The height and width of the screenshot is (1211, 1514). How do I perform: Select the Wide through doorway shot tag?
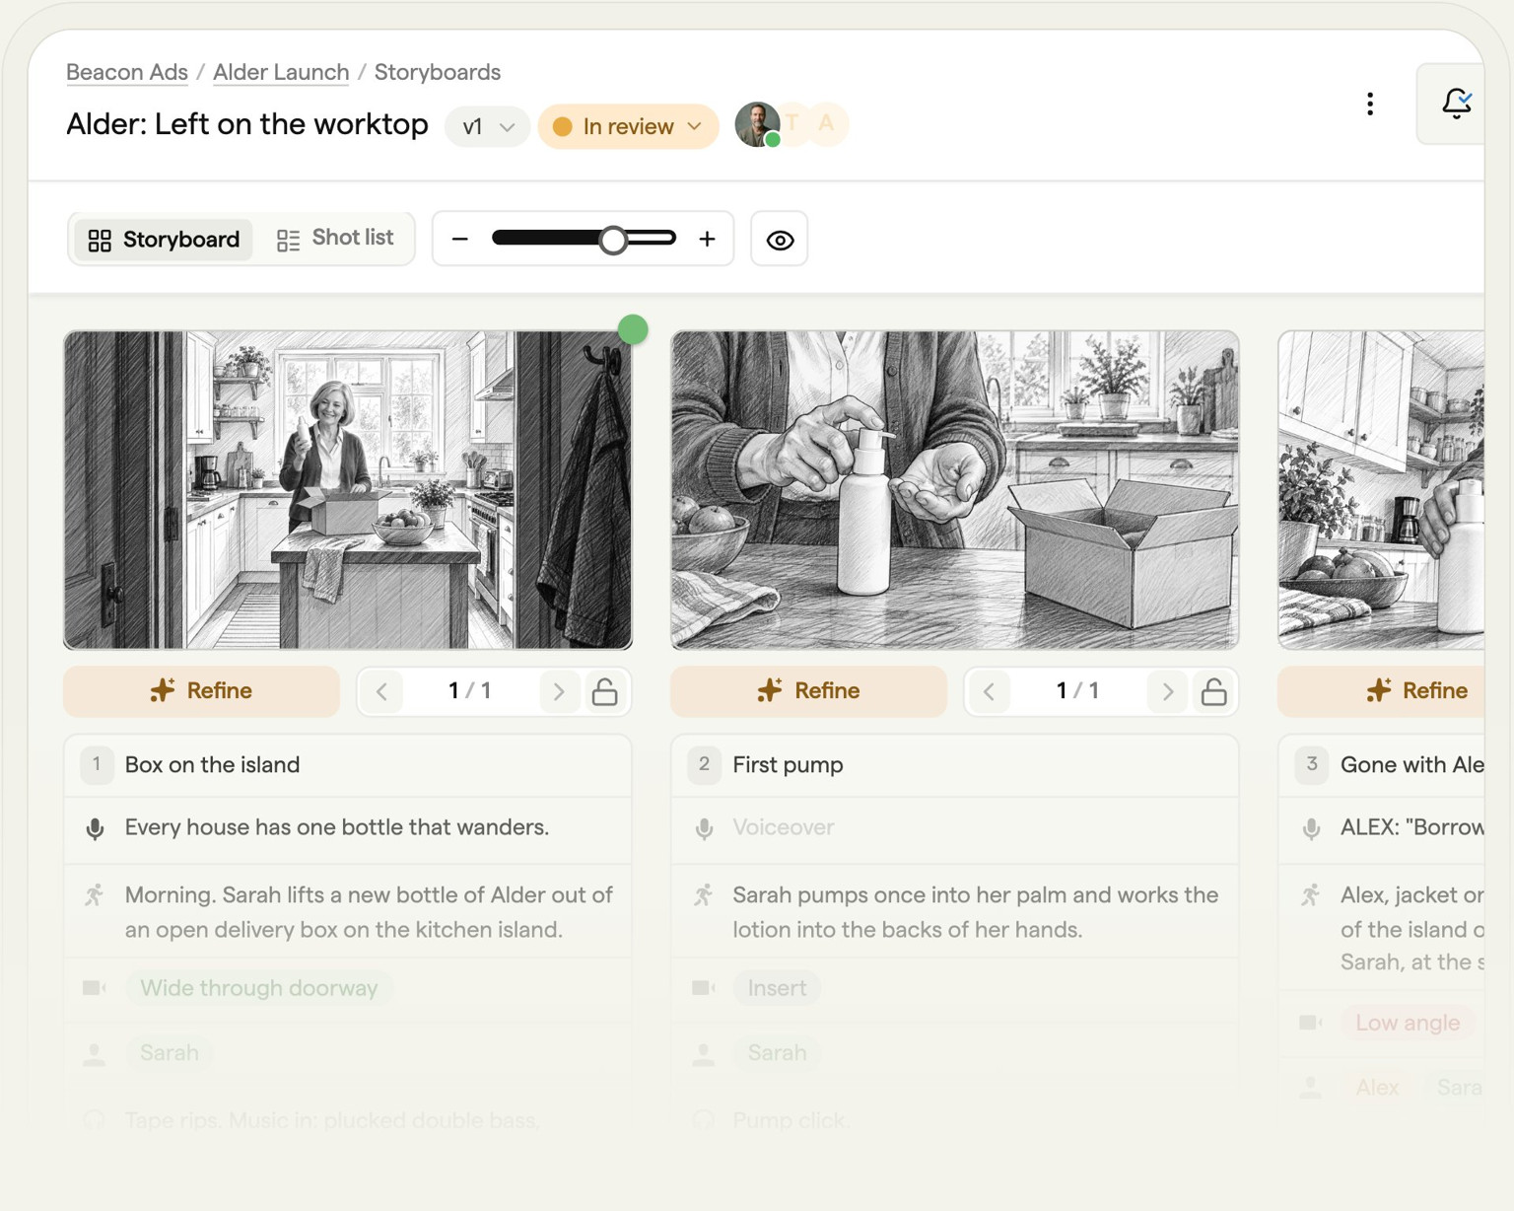click(x=259, y=988)
